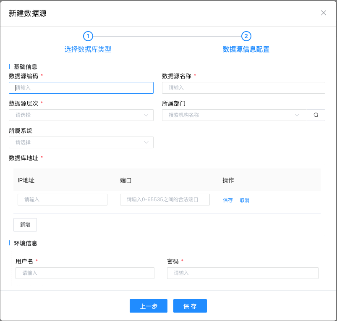Focus the 数据源编码 input field
The height and width of the screenshot is (321, 337).
pyautogui.click(x=81, y=88)
